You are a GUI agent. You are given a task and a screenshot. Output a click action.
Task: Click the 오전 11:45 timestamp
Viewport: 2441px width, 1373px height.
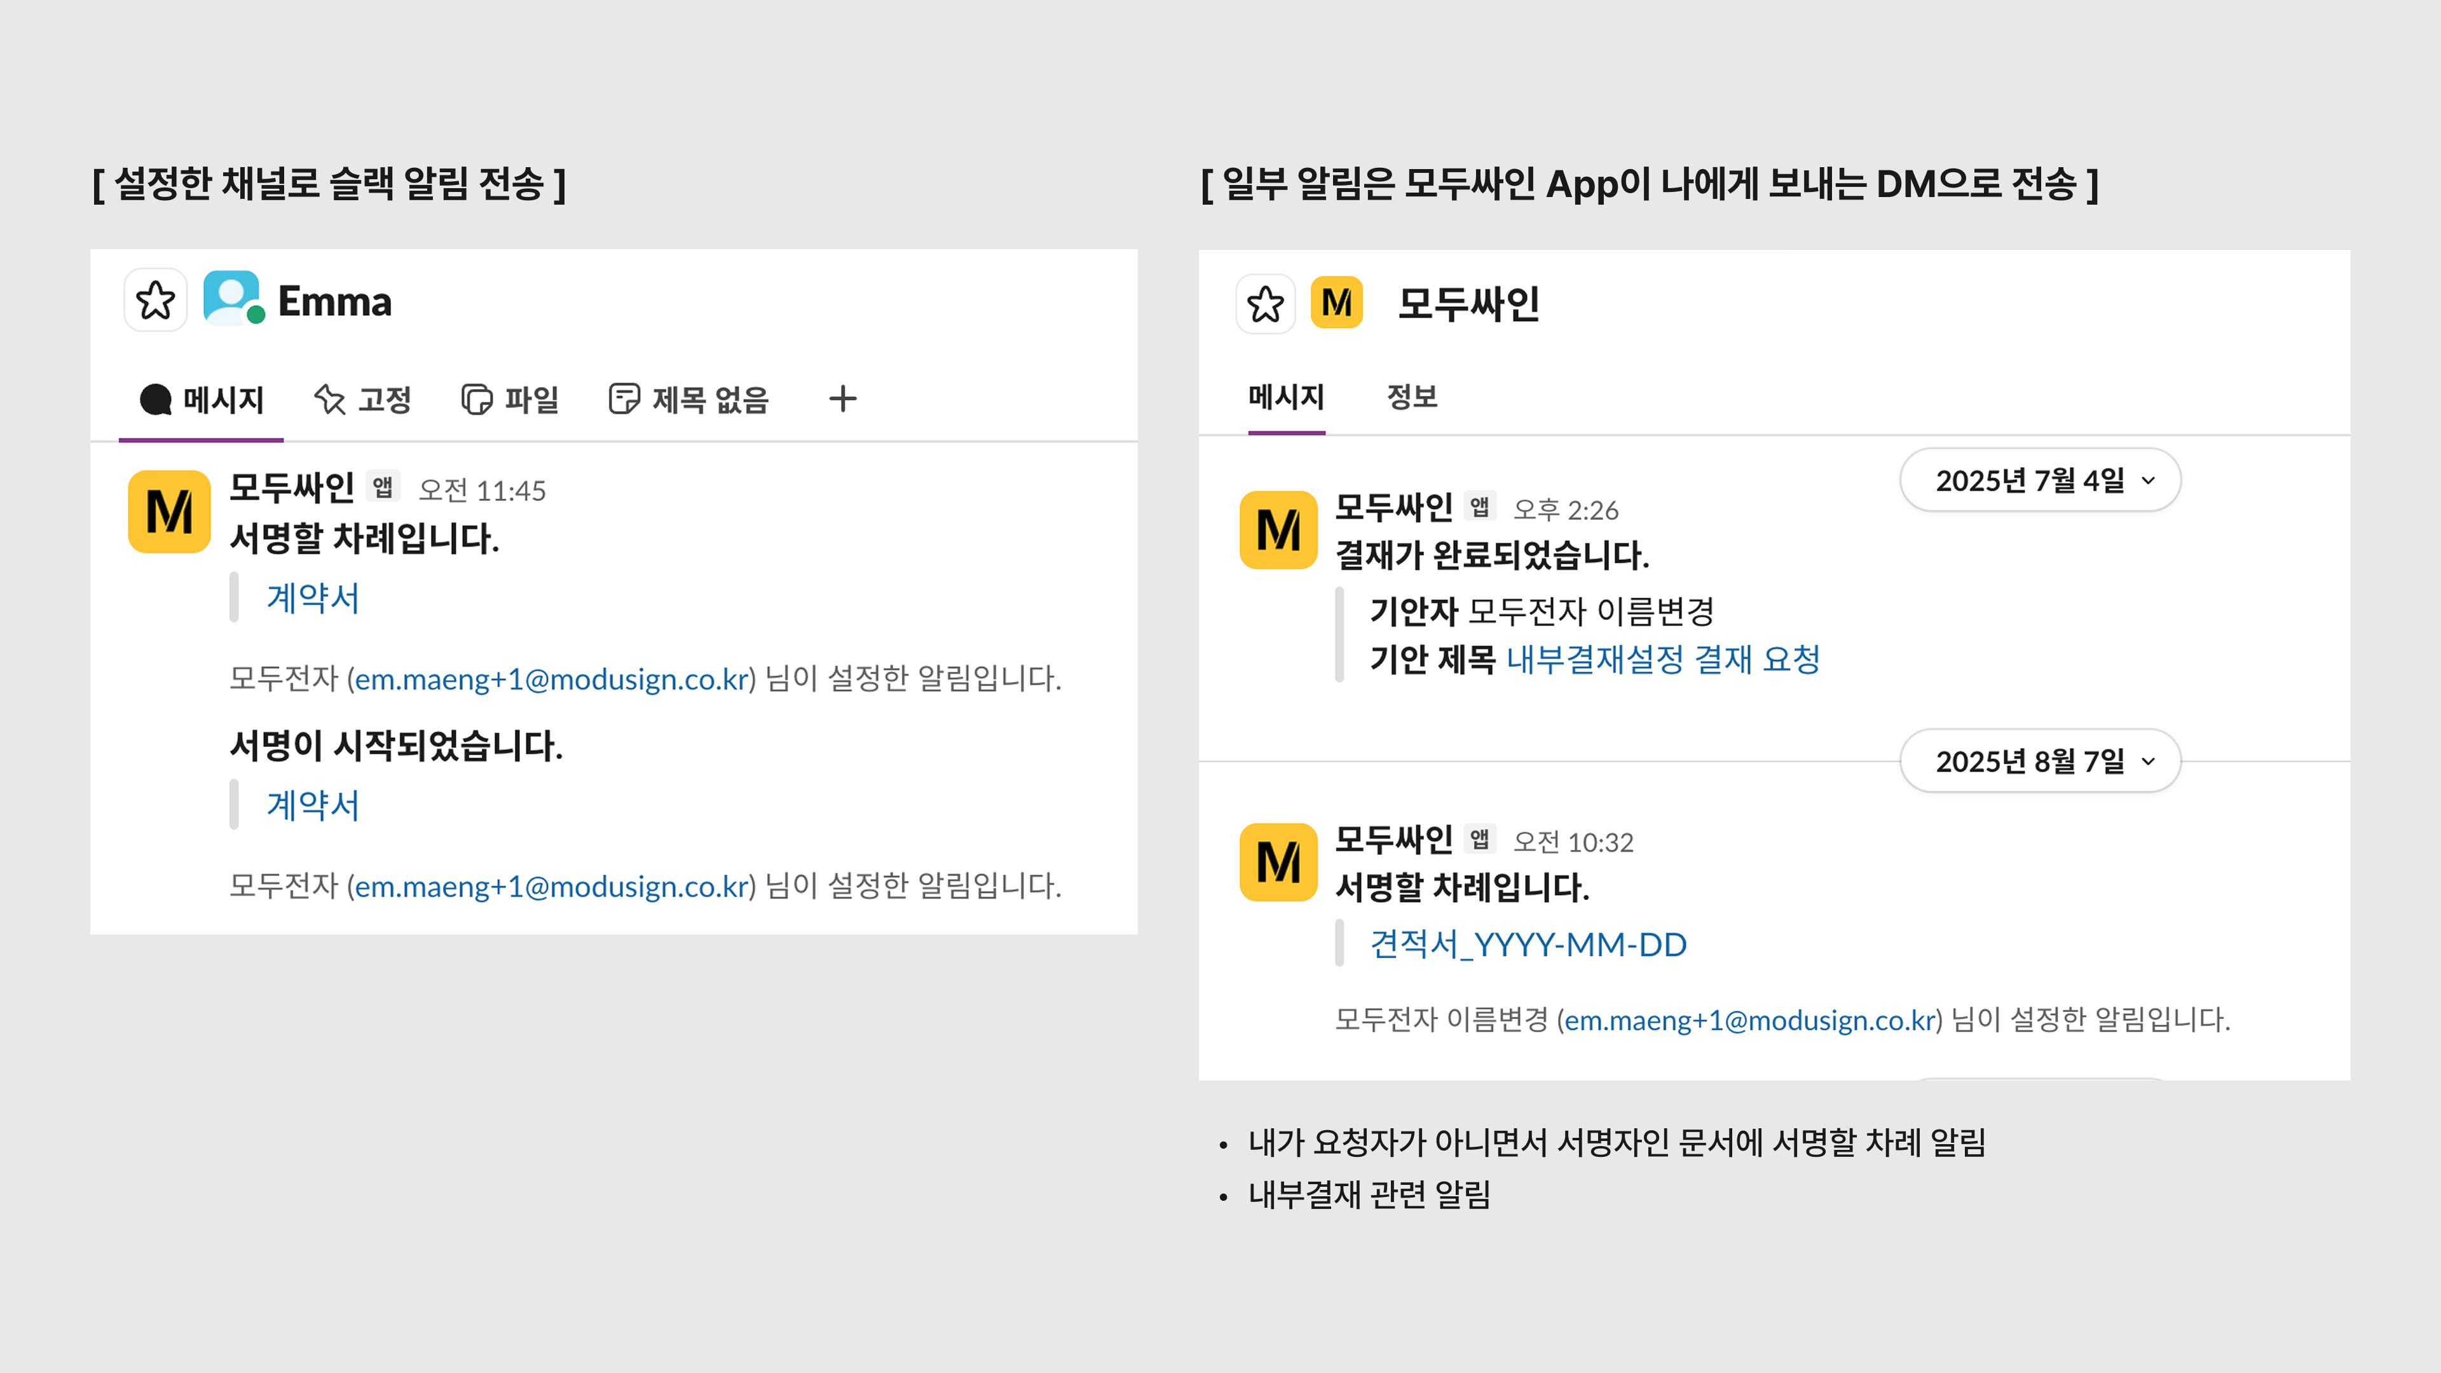point(482,491)
